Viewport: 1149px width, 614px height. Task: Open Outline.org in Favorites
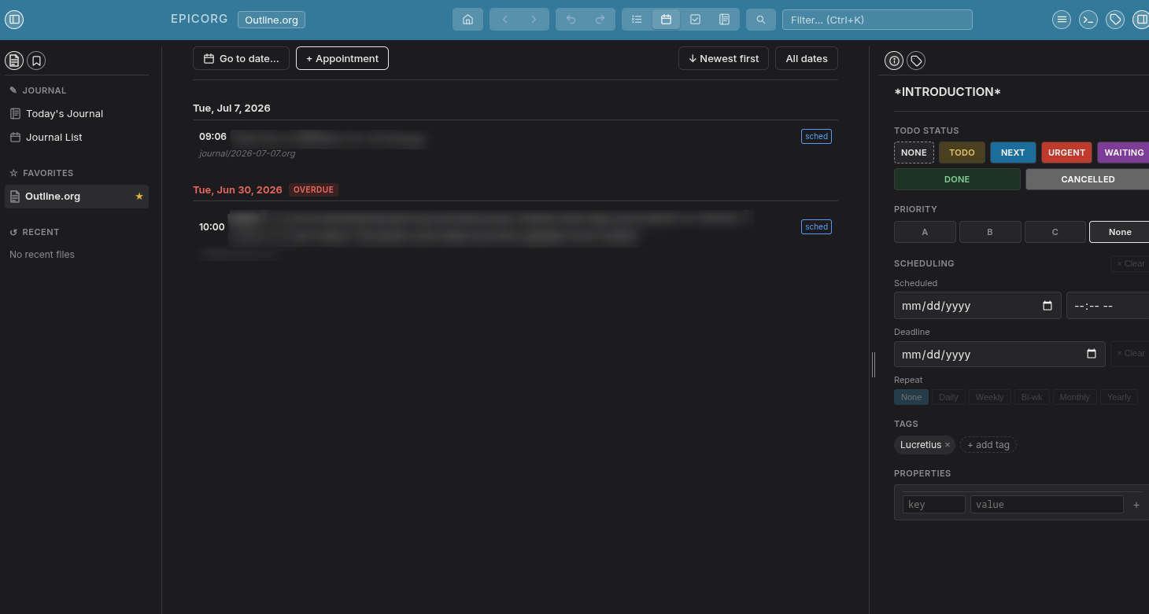tap(76, 197)
